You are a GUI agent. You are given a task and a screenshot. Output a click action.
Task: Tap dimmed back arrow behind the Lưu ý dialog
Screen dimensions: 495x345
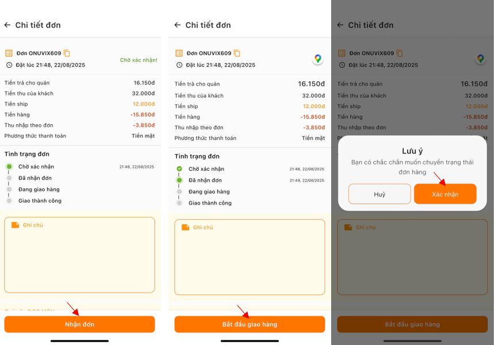click(x=340, y=25)
